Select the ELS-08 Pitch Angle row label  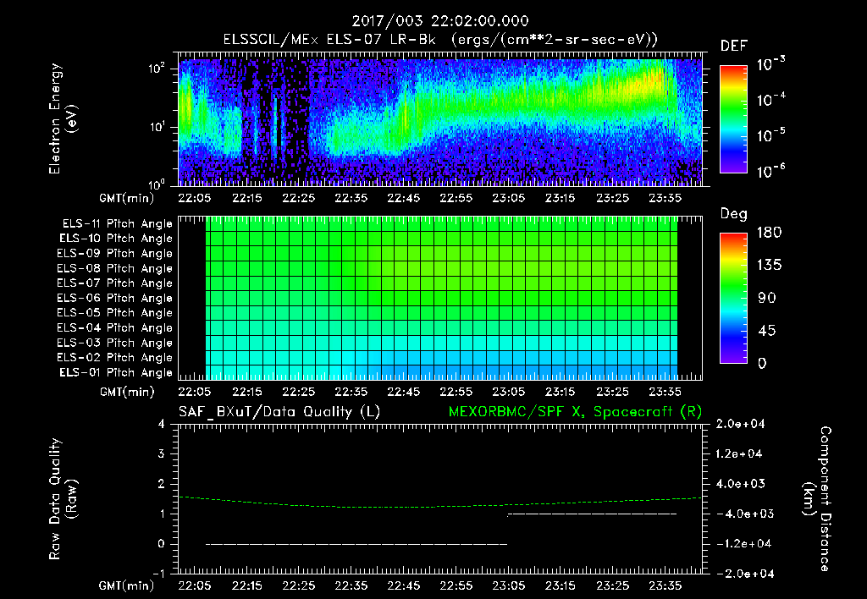click(x=115, y=268)
